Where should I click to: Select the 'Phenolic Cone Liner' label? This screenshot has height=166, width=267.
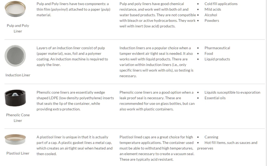pos(18,118)
